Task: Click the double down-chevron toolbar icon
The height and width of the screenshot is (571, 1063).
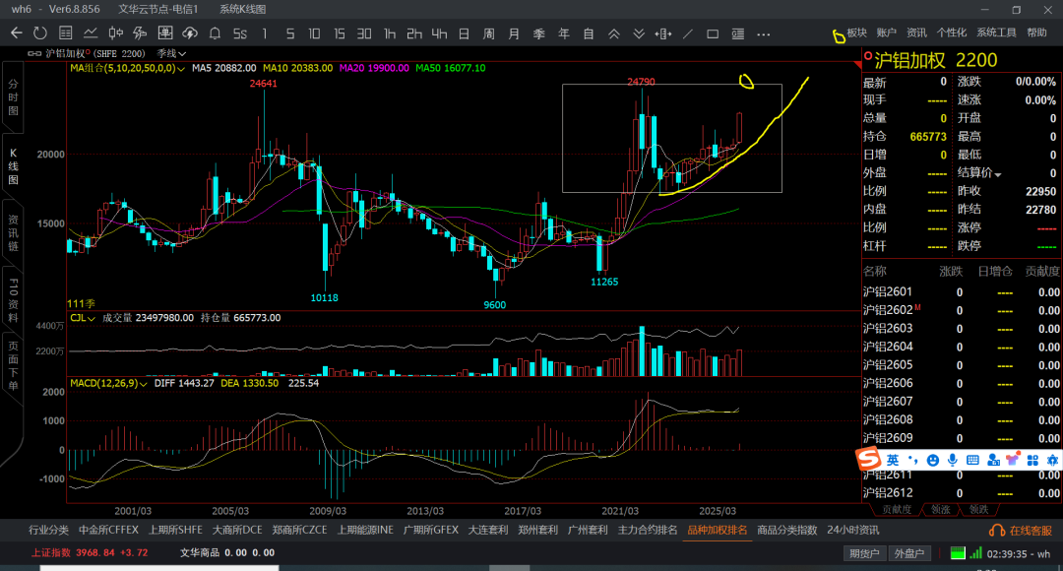Action: point(639,33)
